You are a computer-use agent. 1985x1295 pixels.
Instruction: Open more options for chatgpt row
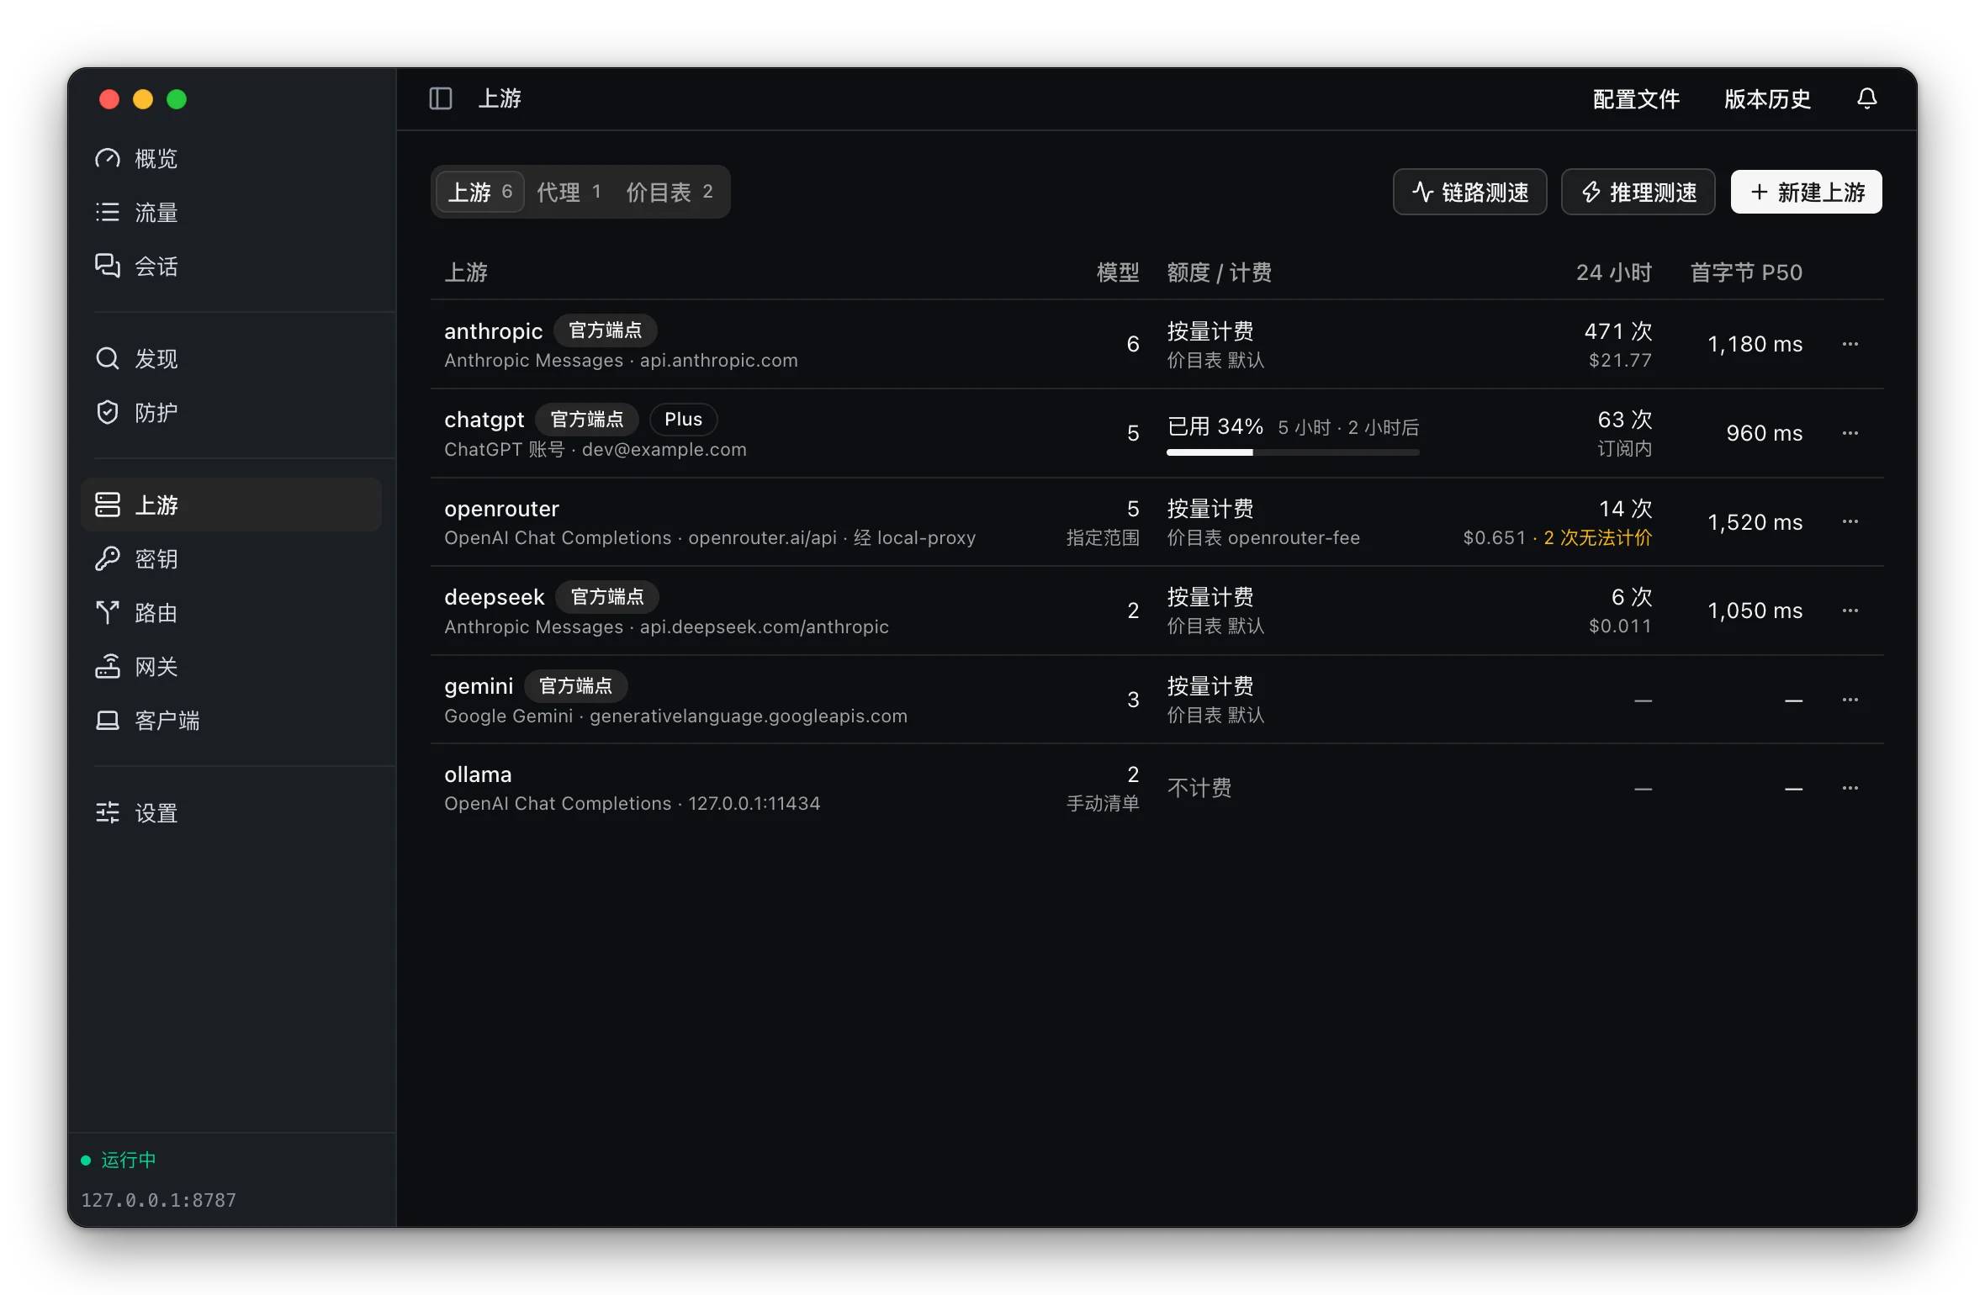[x=1850, y=433]
